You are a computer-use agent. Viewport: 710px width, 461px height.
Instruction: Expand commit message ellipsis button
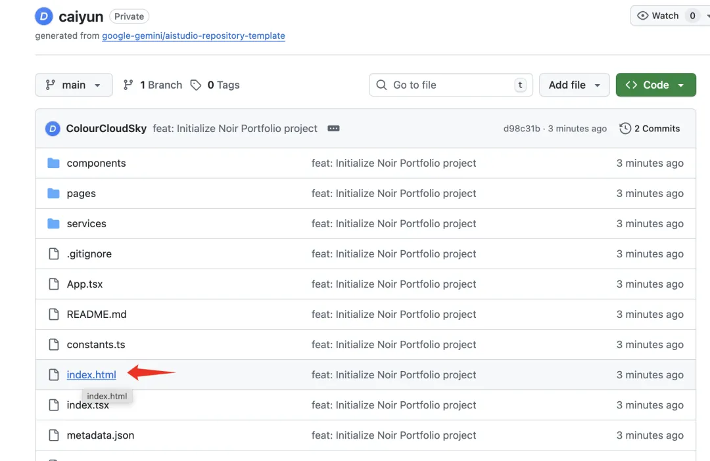(x=333, y=129)
